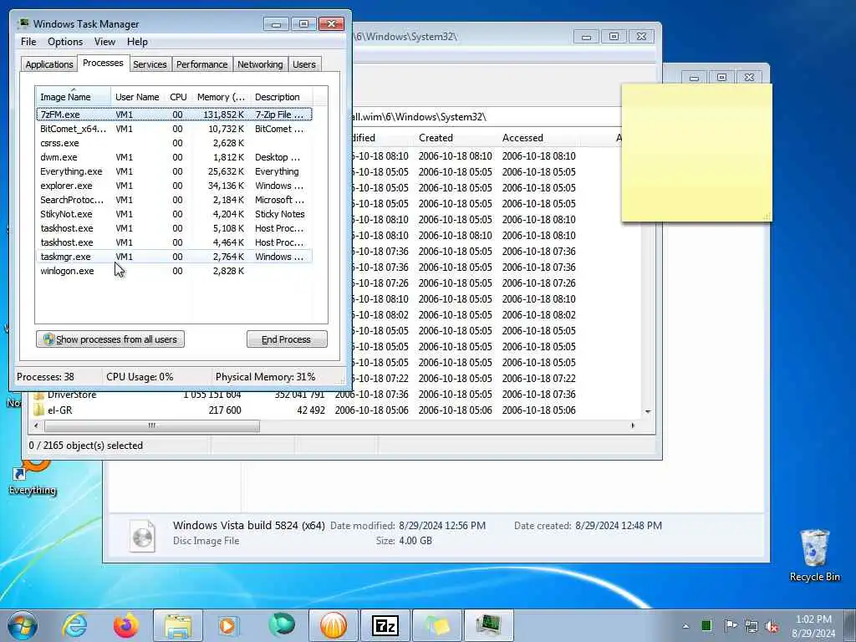The image size is (856, 642).
Task: Switch to the Users tab
Action: coord(304,64)
